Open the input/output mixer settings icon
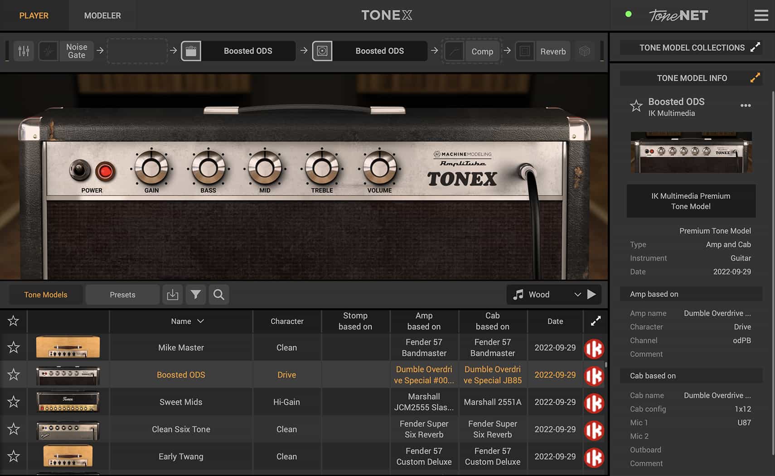Screen dimensions: 775x476 (x=24, y=51)
